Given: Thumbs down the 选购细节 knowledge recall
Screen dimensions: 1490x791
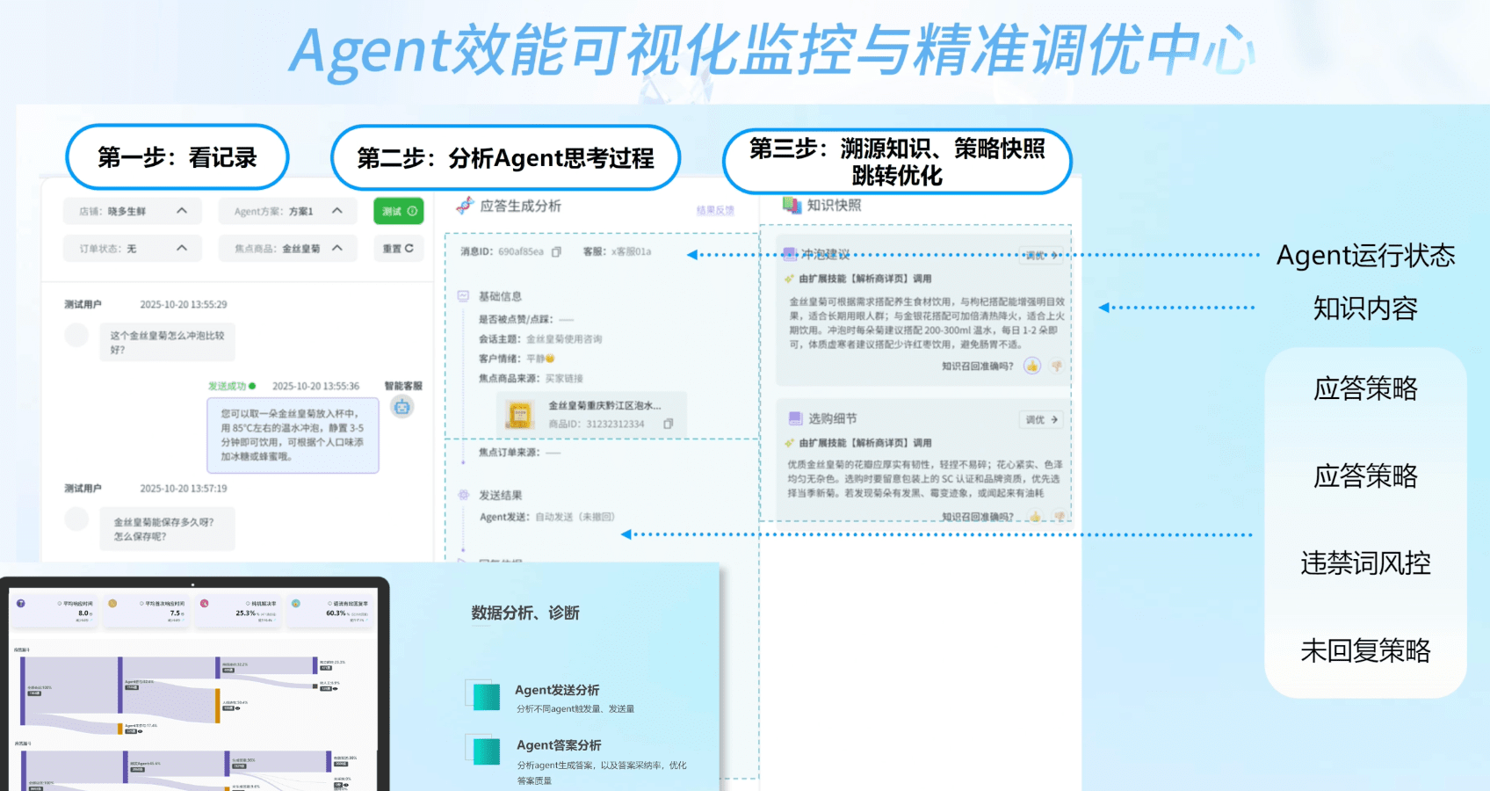Looking at the screenshot, I should click(1059, 517).
